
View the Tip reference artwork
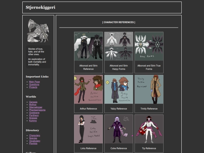tap(149, 129)
